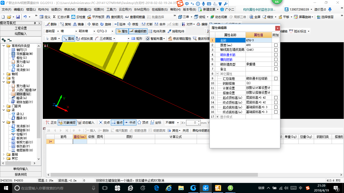Click the 镜像 mirror tool
The width and height of the screenshot is (344, 193).
[x=78, y=24]
